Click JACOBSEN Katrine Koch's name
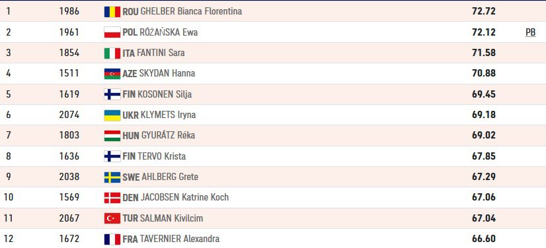Viewport: 546px width, 248px height. tap(184, 197)
